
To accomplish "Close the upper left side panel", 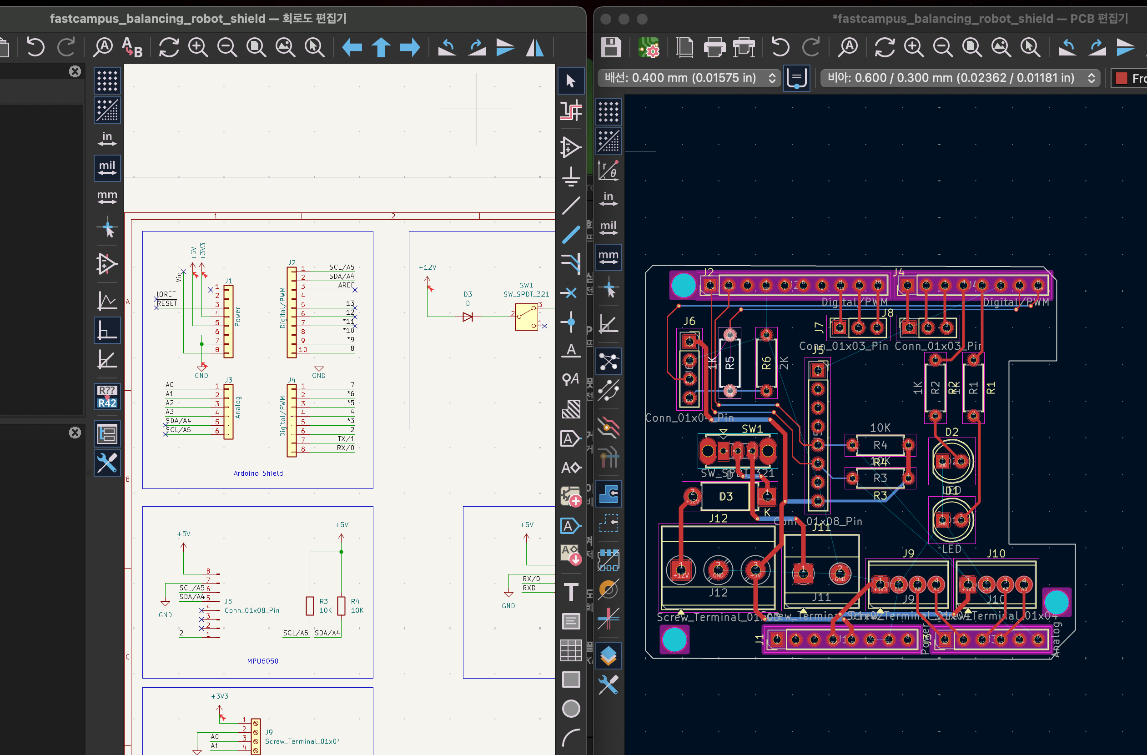I will coord(75,71).
